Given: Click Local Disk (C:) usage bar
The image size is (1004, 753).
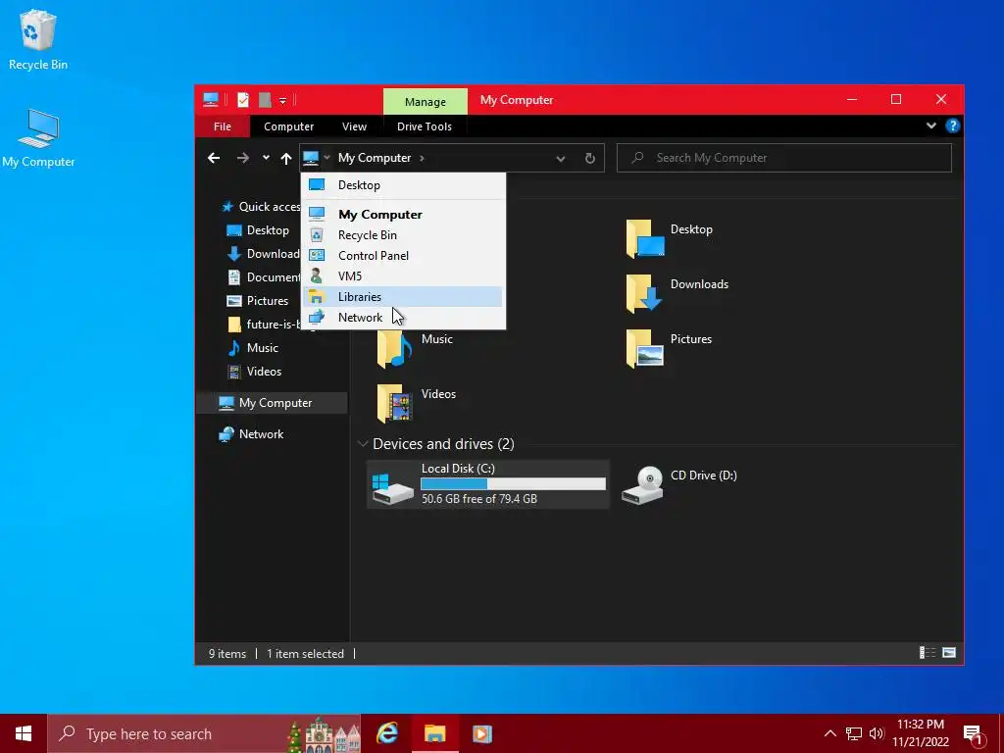Looking at the screenshot, I should point(513,484).
